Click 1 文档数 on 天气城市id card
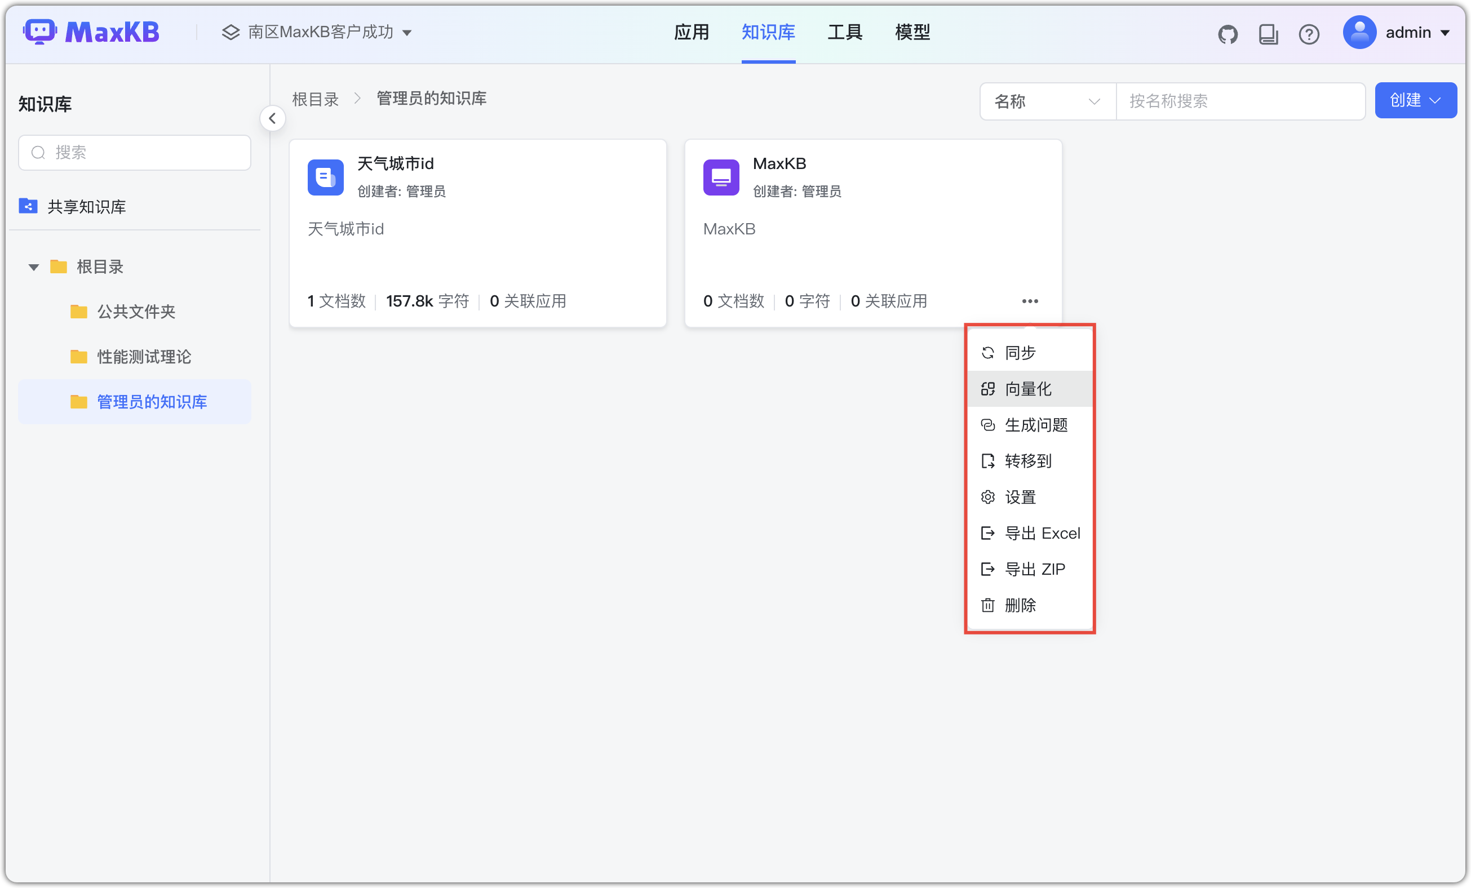The width and height of the screenshot is (1471, 888). [x=336, y=301]
